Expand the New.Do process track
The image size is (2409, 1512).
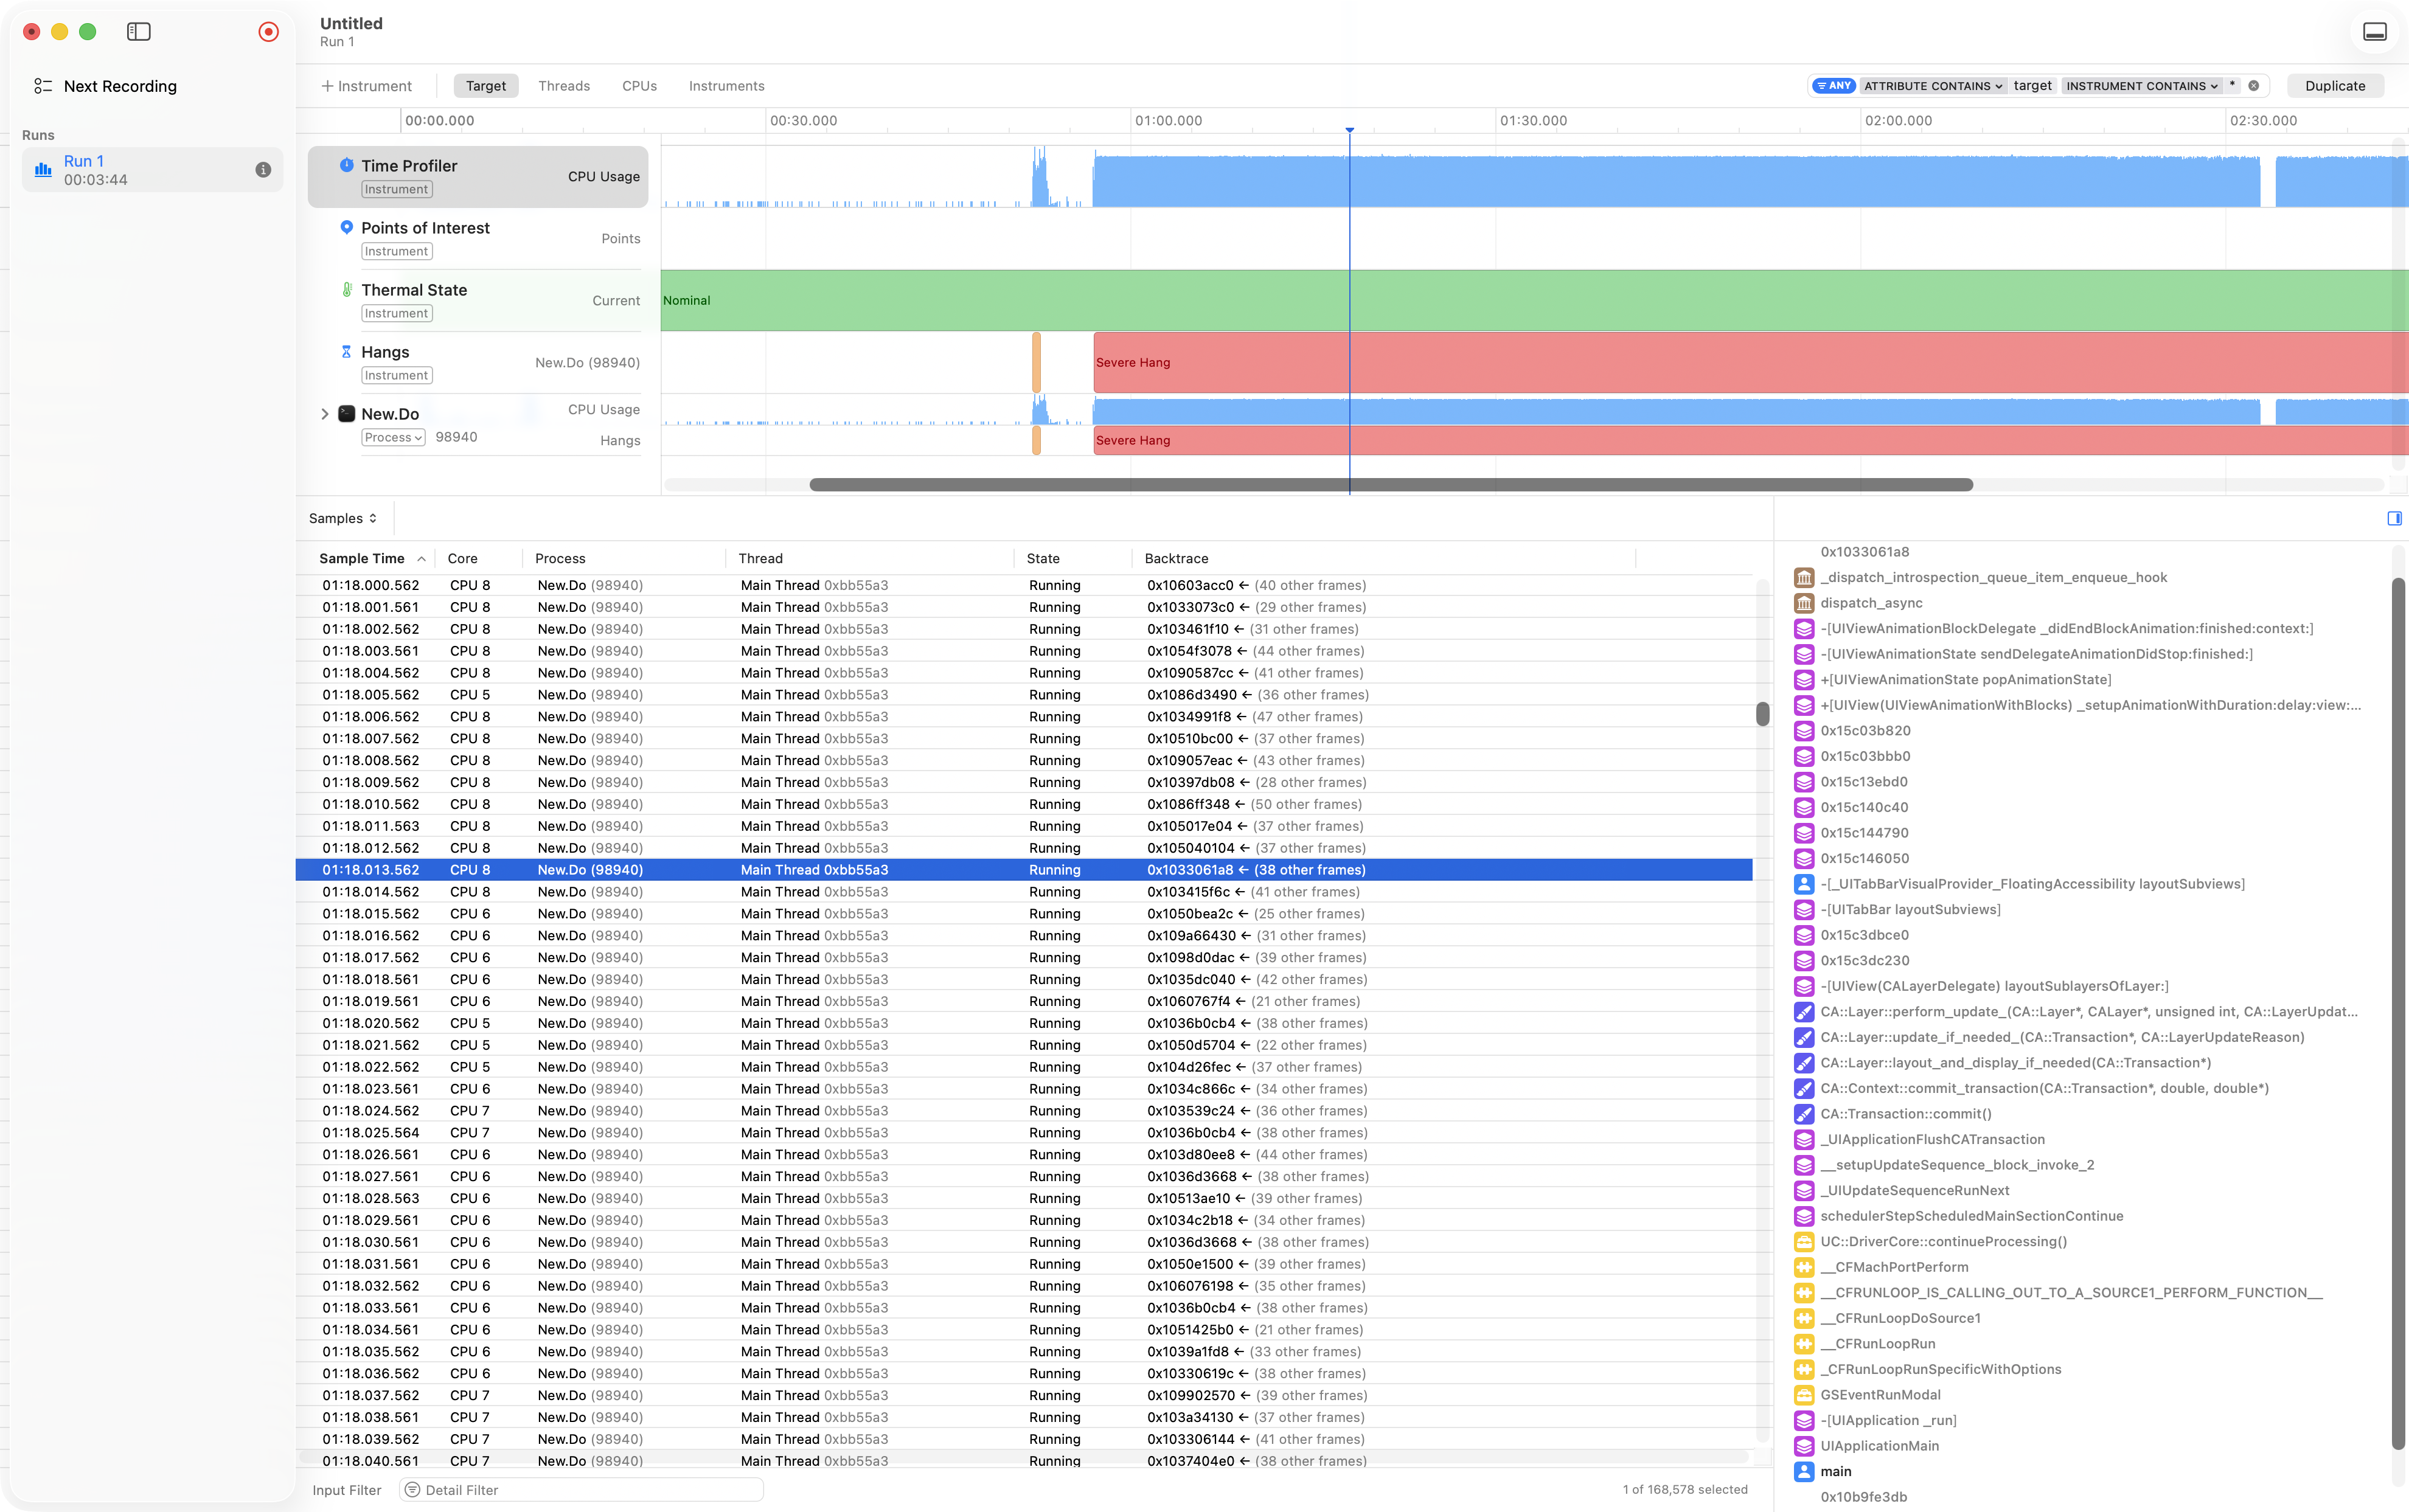click(x=324, y=414)
